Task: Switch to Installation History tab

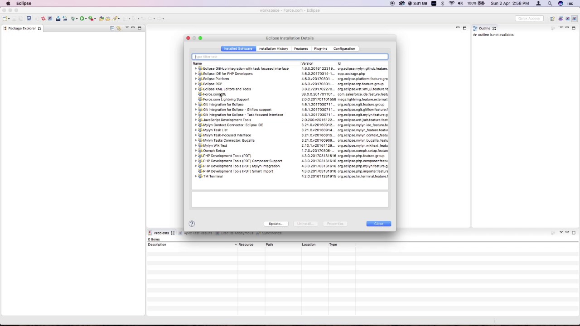Action: 273,48
